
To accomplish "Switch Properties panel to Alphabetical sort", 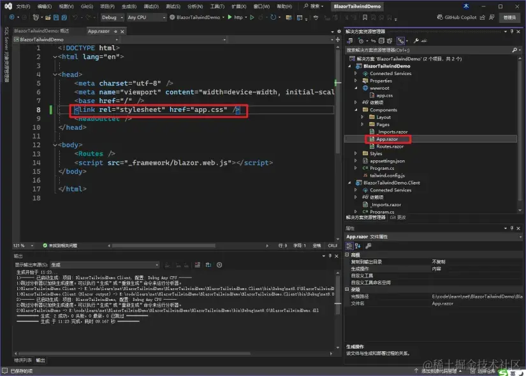I will point(358,246).
